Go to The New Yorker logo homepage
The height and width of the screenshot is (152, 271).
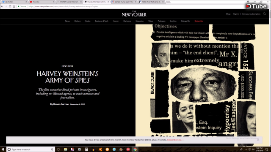pyautogui.click(x=134, y=14)
